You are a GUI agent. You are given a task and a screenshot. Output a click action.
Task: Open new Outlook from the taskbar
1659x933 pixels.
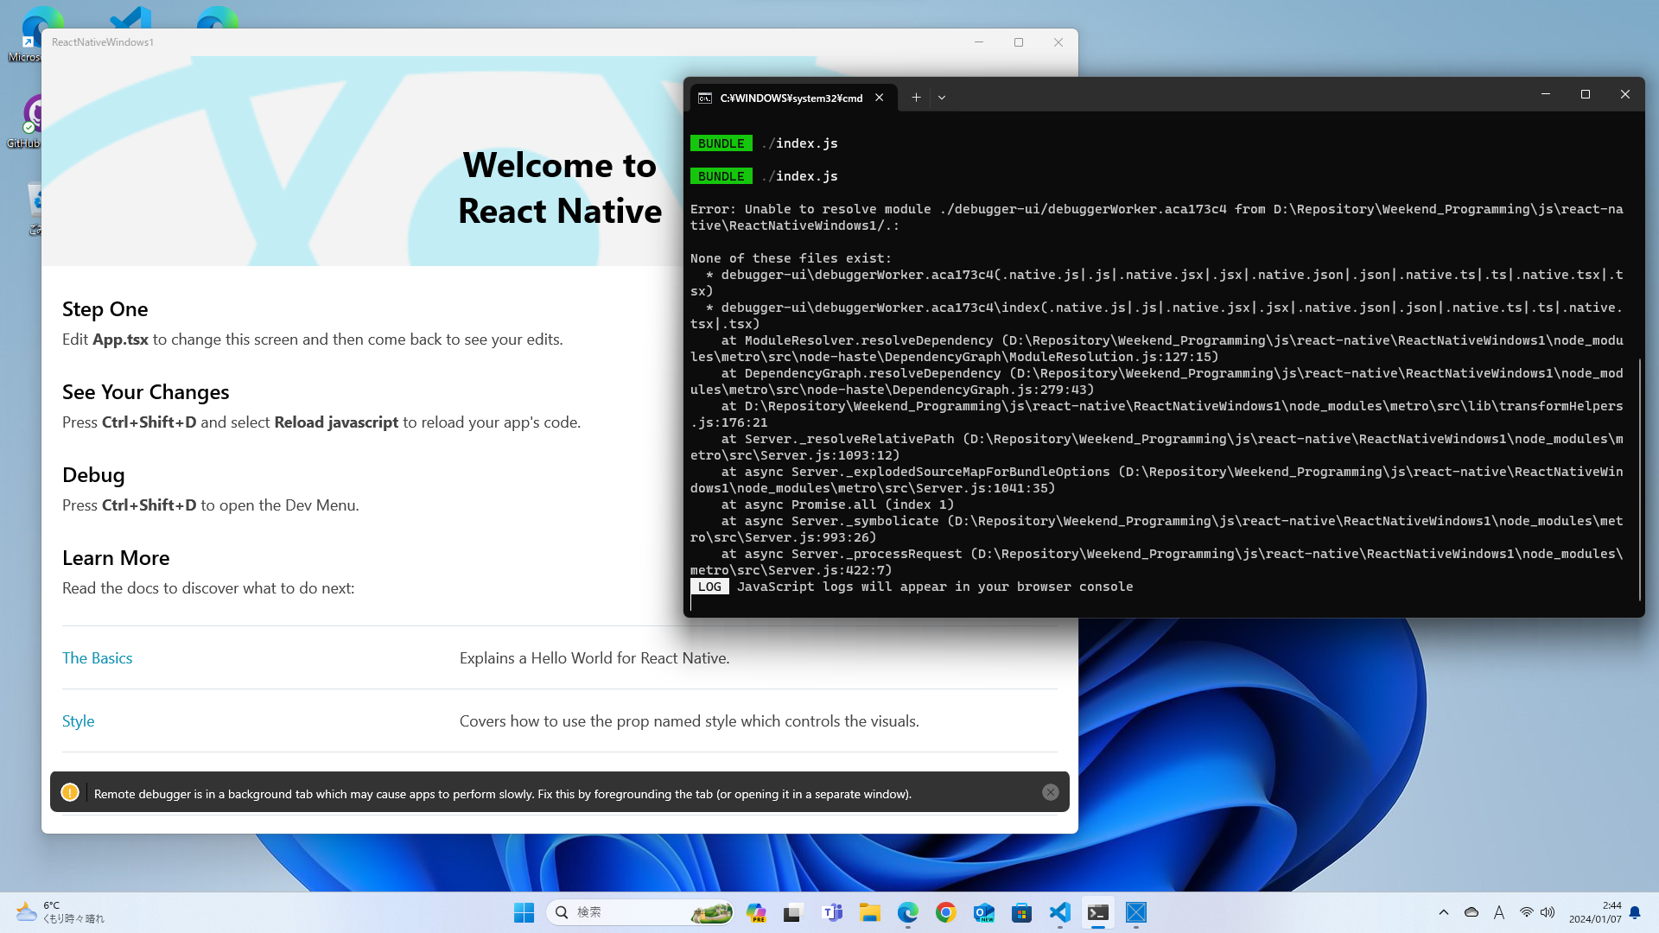[x=984, y=912]
